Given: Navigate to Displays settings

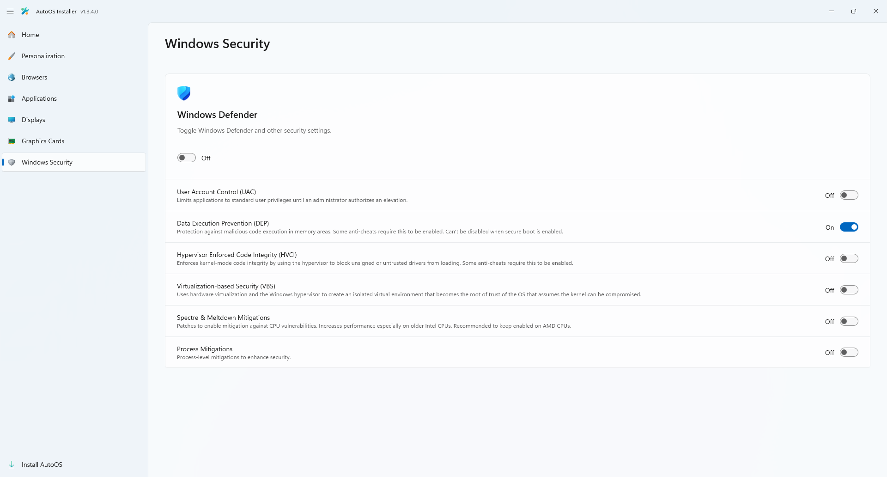Looking at the screenshot, I should [74, 120].
